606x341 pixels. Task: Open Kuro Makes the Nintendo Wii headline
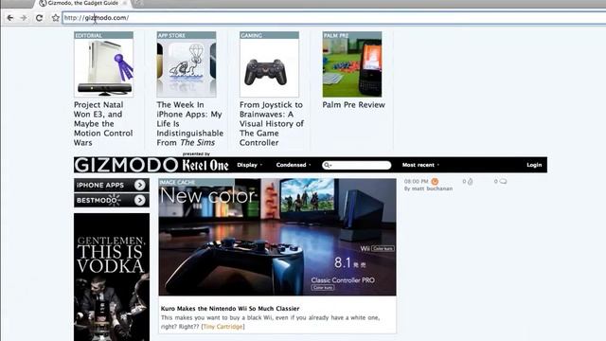click(x=230, y=309)
